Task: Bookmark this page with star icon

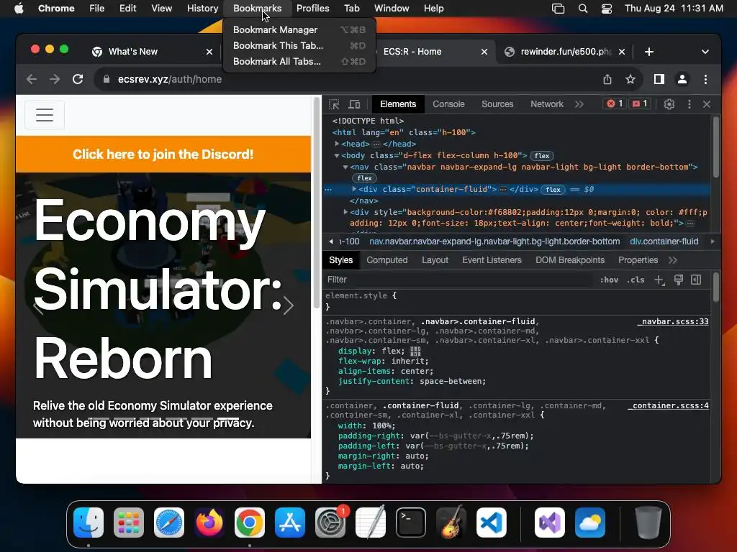Action: pyautogui.click(x=630, y=79)
